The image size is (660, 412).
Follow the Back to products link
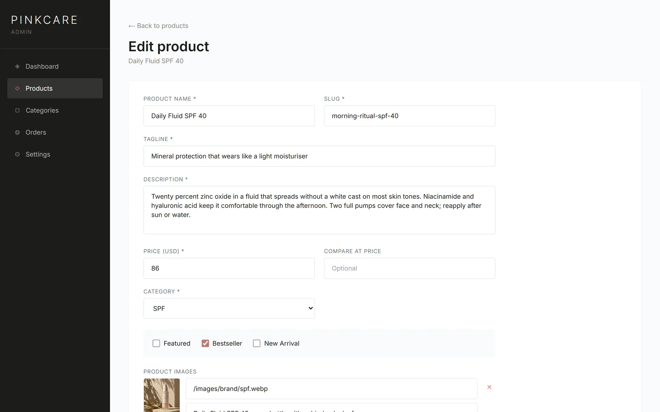click(x=158, y=26)
